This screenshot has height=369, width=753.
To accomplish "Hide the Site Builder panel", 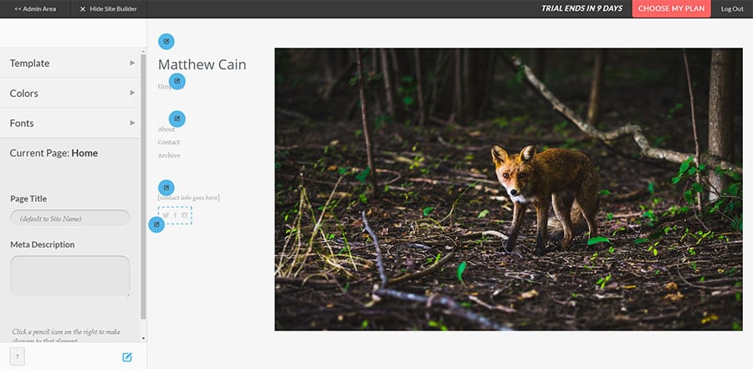I will (x=108, y=9).
